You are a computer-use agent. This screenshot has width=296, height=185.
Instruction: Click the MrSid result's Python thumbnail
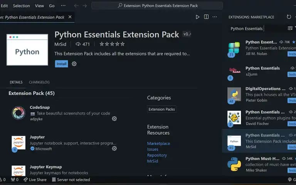click(234, 141)
